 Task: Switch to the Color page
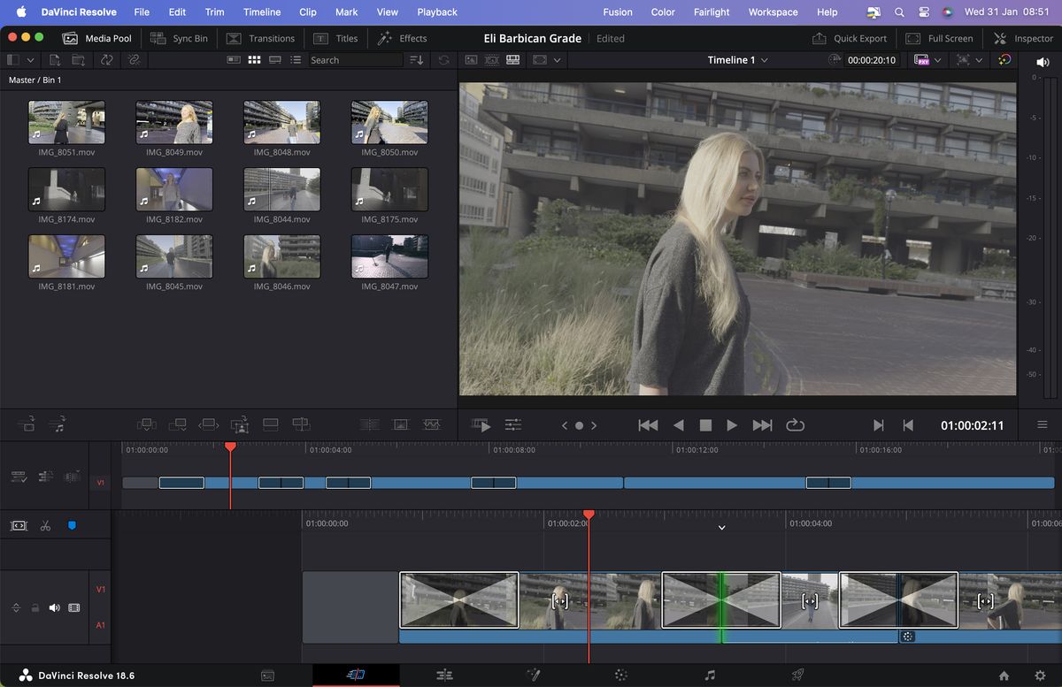tap(621, 674)
